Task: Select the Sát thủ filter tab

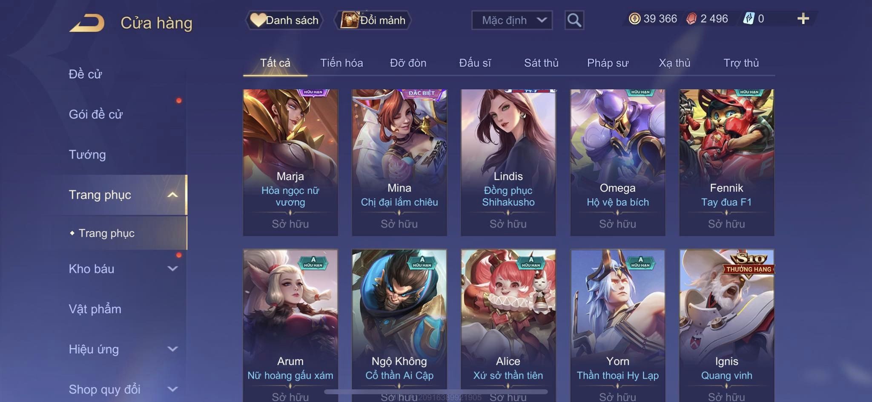Action: (541, 63)
